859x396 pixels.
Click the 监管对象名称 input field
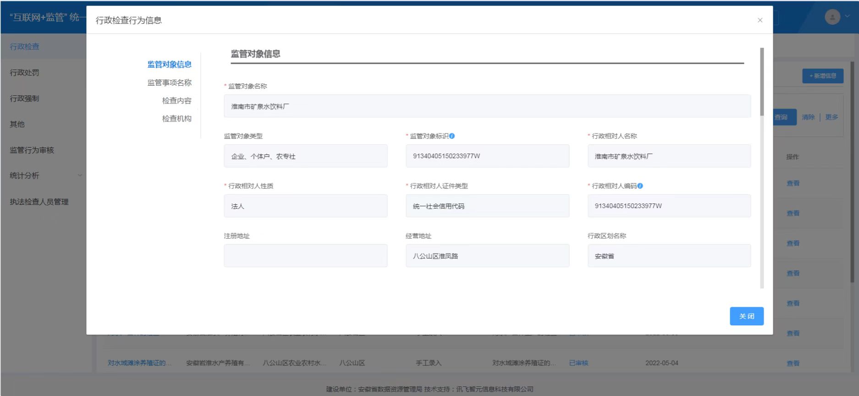487,106
